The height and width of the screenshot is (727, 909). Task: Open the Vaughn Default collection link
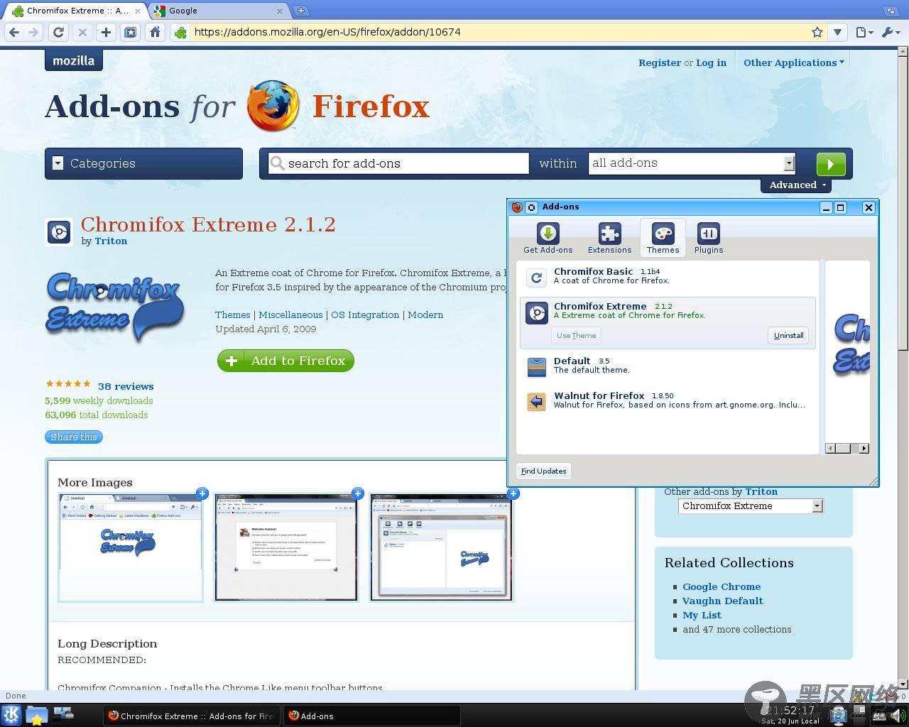[x=723, y=601]
